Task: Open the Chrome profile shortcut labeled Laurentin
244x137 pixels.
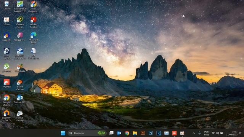Action: point(34,7)
